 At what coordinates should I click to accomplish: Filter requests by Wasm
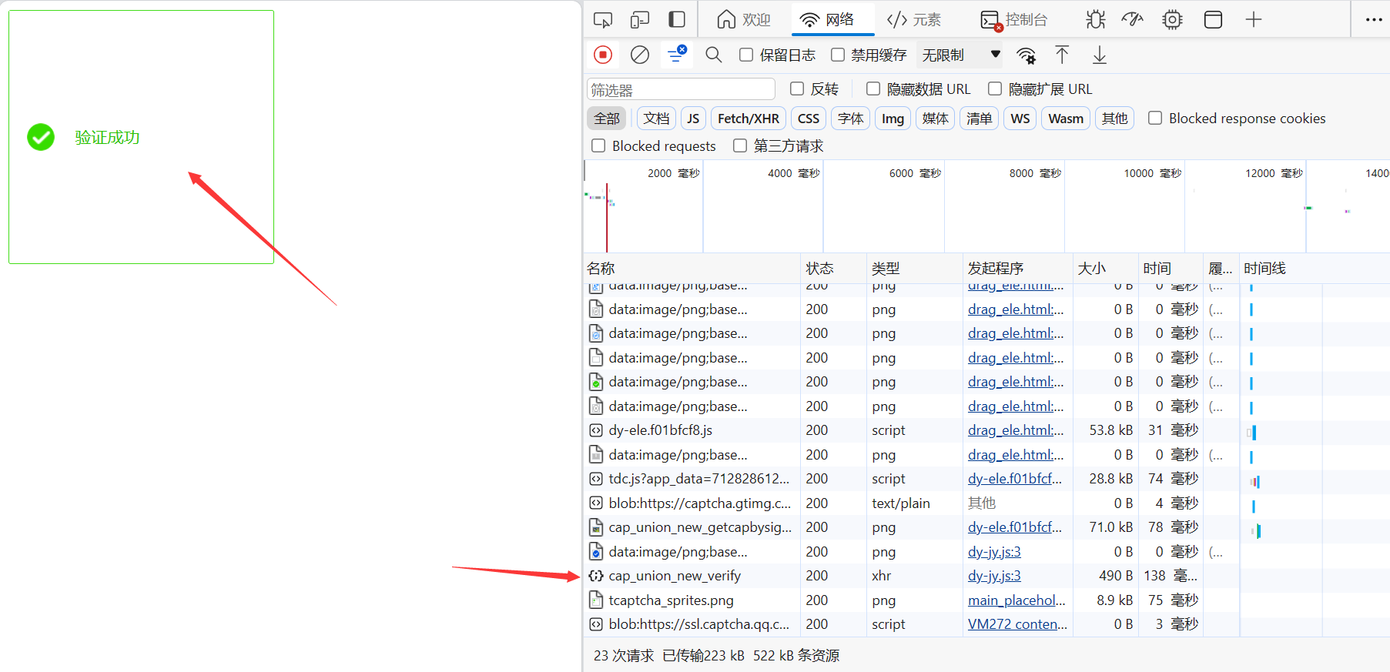pos(1066,119)
